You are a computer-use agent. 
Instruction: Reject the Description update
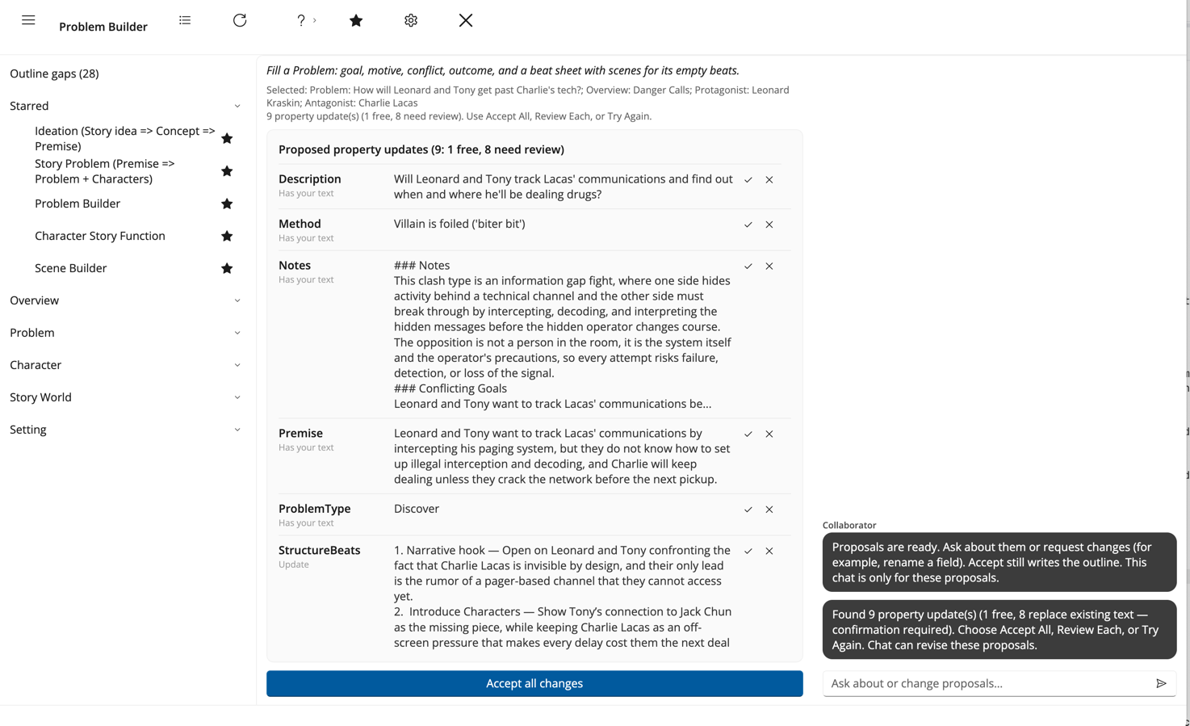point(769,180)
